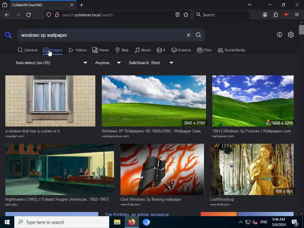The width and height of the screenshot is (304, 228).
Task: Click the SearXNG blue magnifier logo
Action: 8,35
